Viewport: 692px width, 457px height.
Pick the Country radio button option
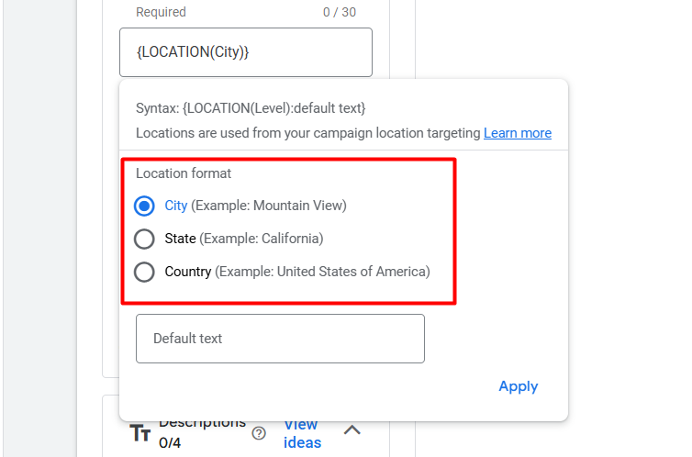[144, 272]
